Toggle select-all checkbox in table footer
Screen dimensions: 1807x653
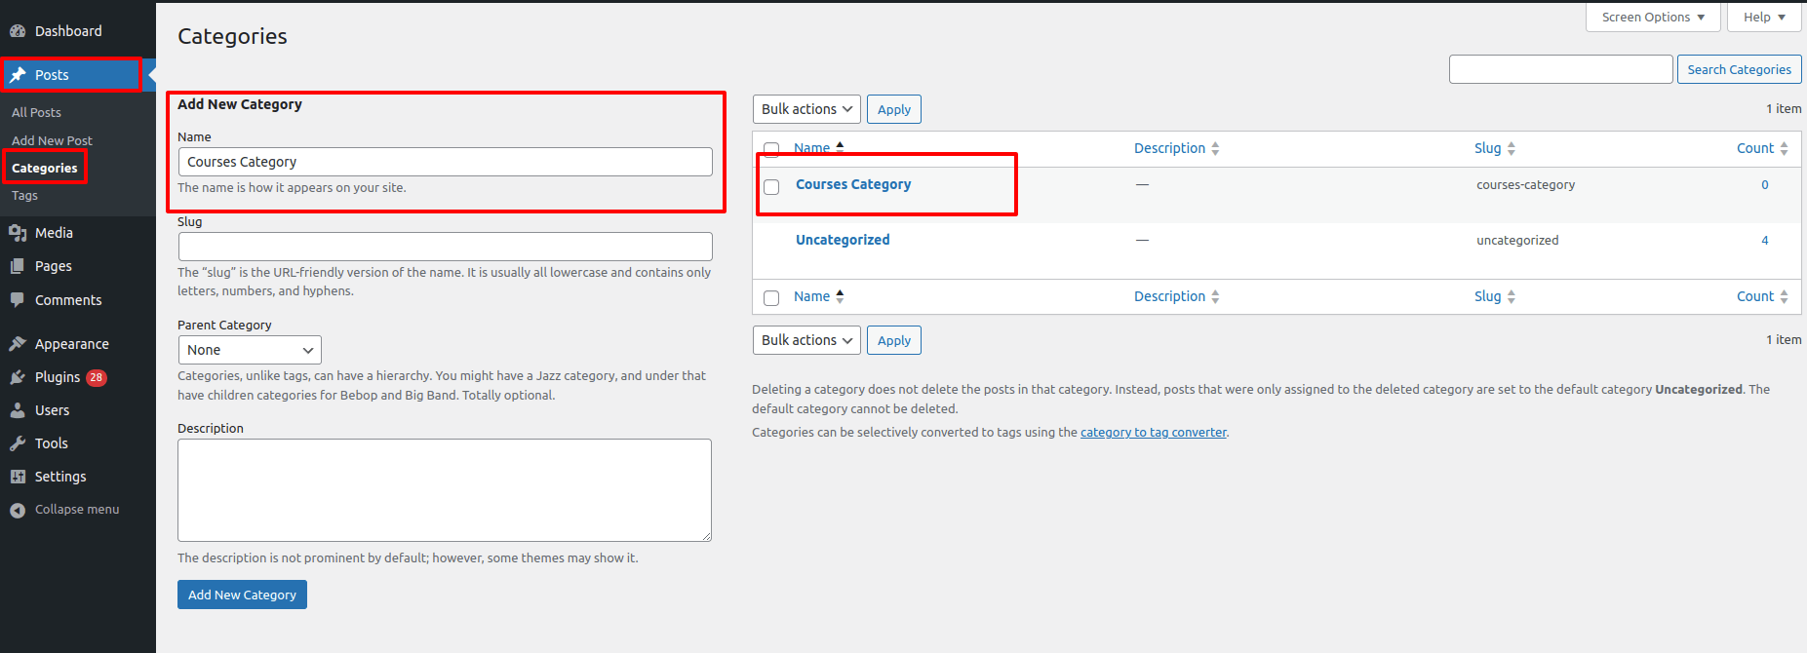(771, 297)
